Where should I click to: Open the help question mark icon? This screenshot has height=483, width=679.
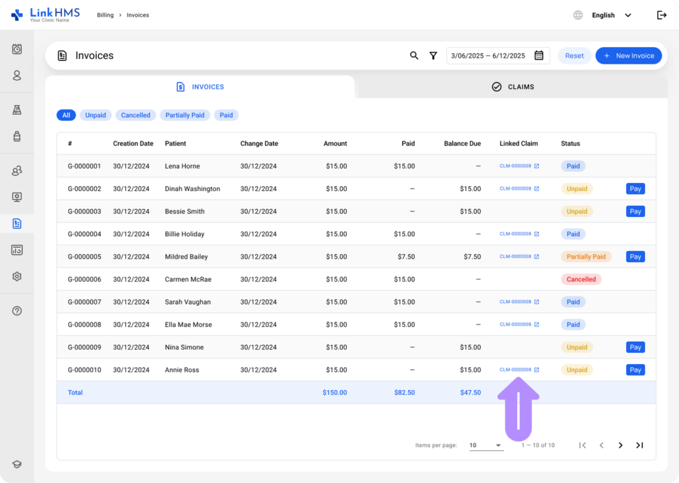[17, 311]
